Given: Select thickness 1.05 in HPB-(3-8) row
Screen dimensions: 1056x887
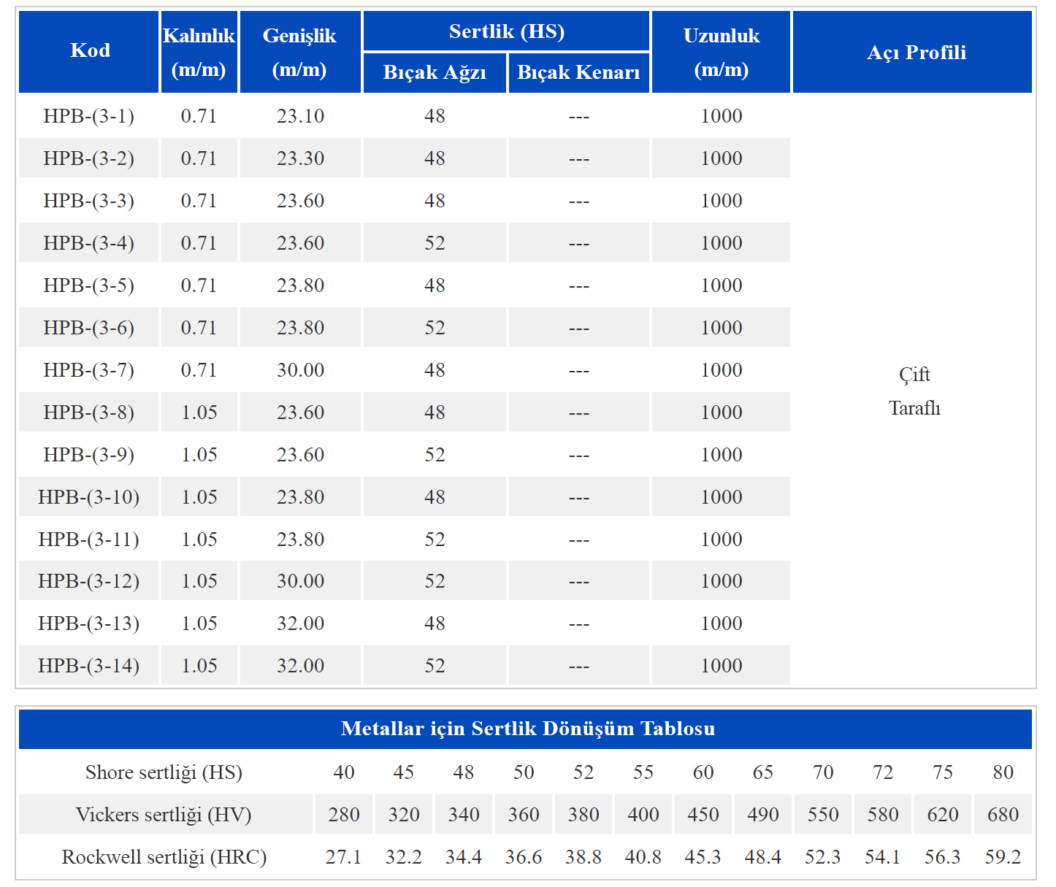Looking at the screenshot, I should (199, 412).
